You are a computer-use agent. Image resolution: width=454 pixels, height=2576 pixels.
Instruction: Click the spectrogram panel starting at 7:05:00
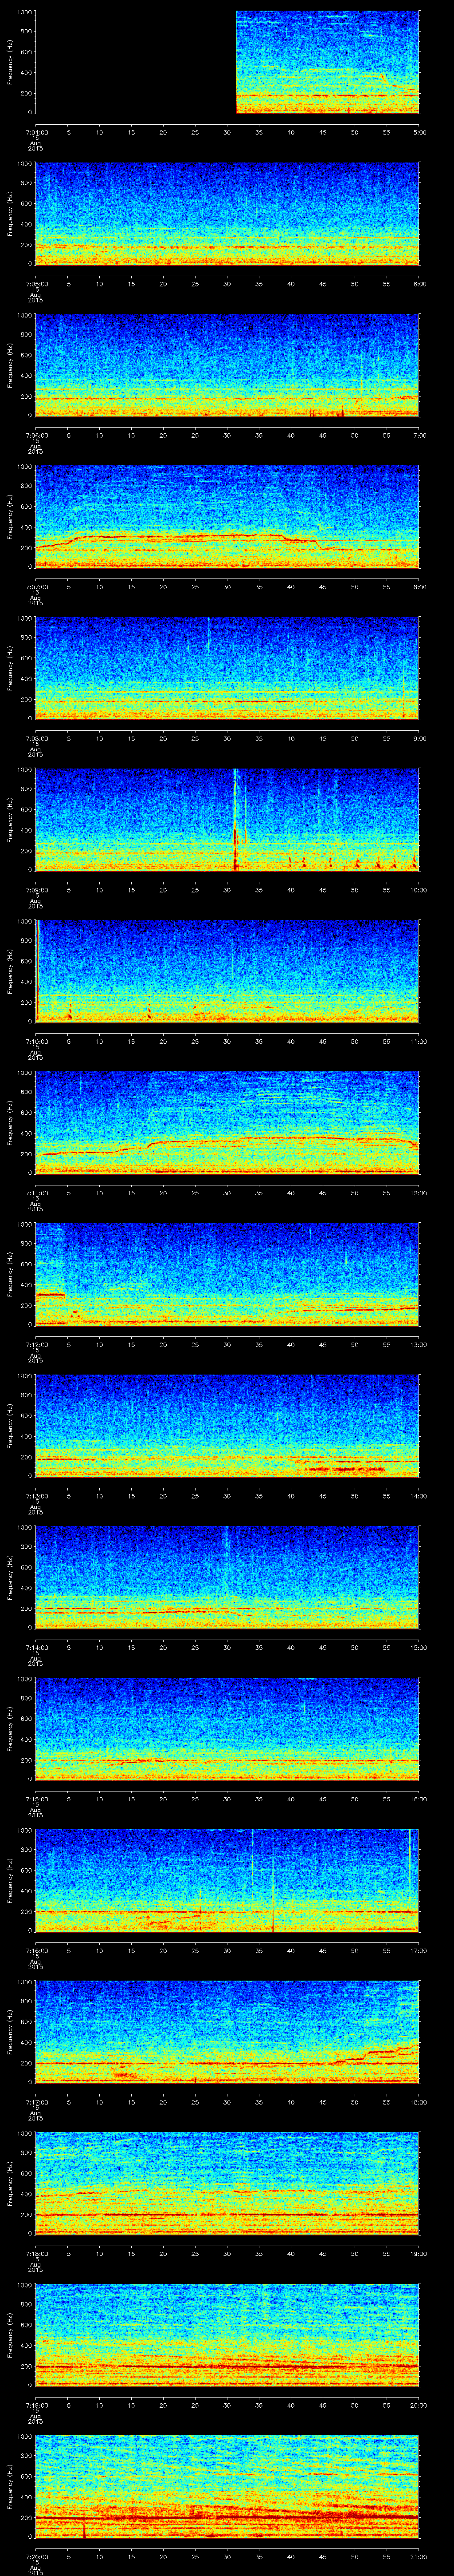(x=227, y=213)
